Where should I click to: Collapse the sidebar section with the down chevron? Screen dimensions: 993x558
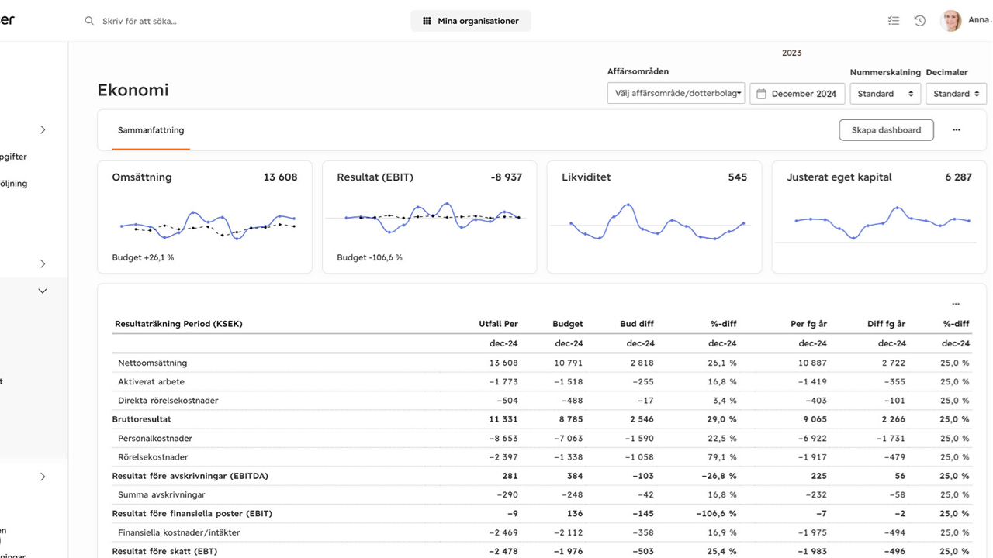click(x=43, y=291)
